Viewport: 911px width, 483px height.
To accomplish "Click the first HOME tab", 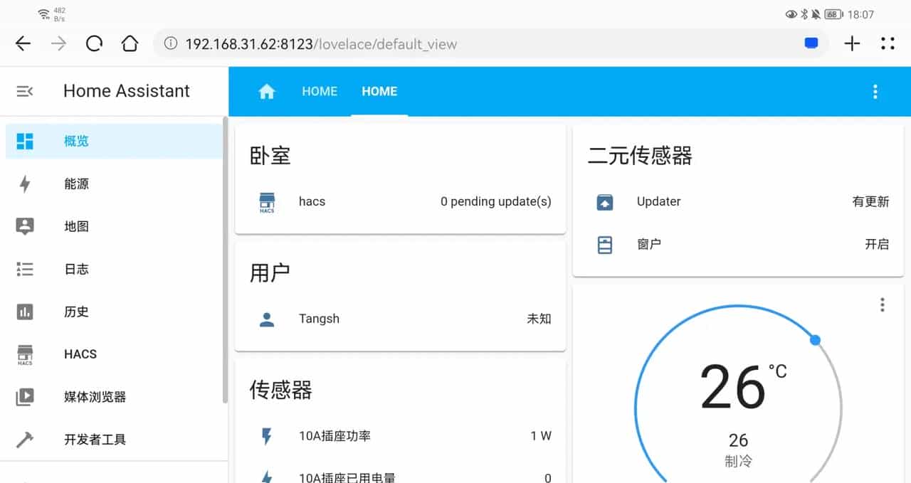I will point(319,91).
